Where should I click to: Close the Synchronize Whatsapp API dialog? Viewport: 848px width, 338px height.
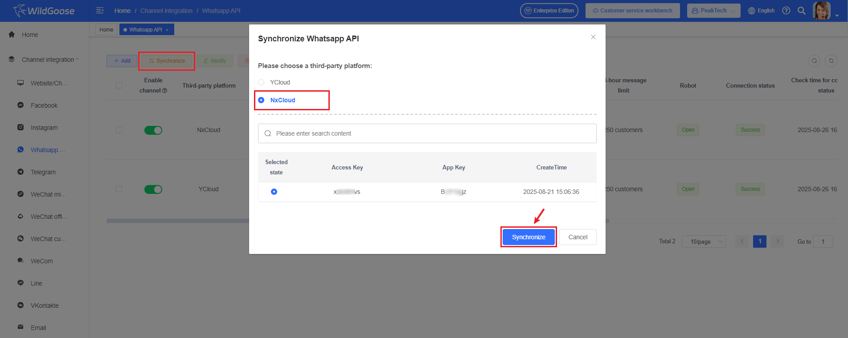click(593, 37)
